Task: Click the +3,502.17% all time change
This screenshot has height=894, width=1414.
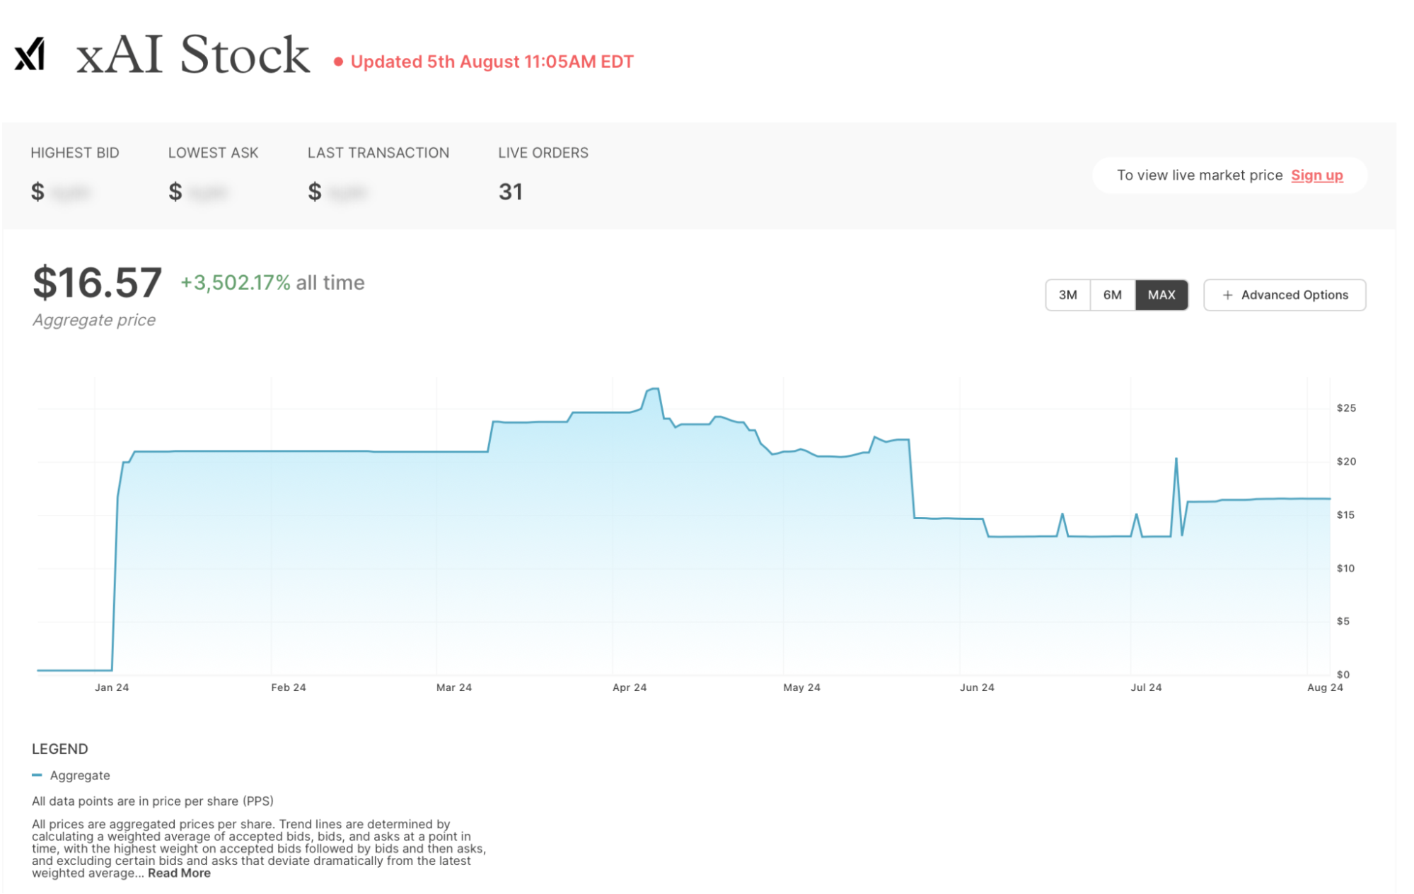Action: click(x=272, y=283)
